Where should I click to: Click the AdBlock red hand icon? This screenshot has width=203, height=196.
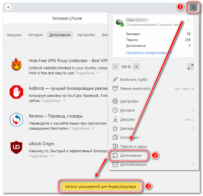click(16, 92)
